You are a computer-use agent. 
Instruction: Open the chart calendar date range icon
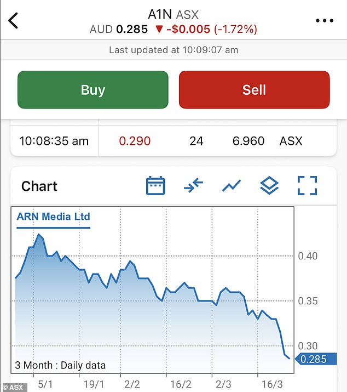pos(155,186)
